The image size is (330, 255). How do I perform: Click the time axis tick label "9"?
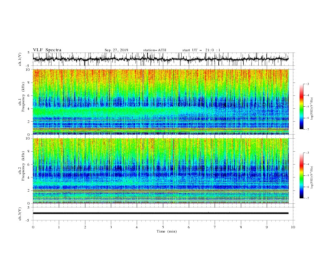(267, 227)
